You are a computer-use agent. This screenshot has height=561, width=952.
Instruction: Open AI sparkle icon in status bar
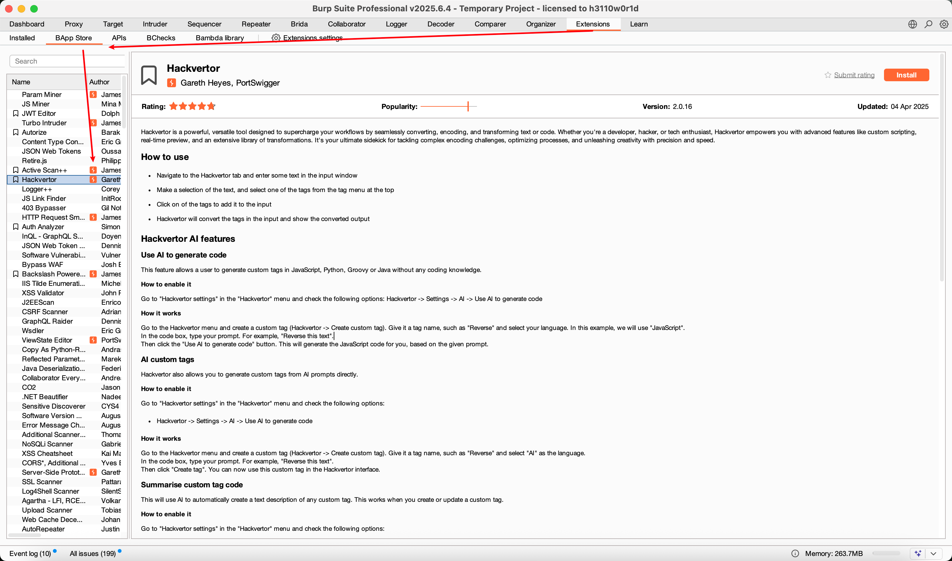pos(918,553)
